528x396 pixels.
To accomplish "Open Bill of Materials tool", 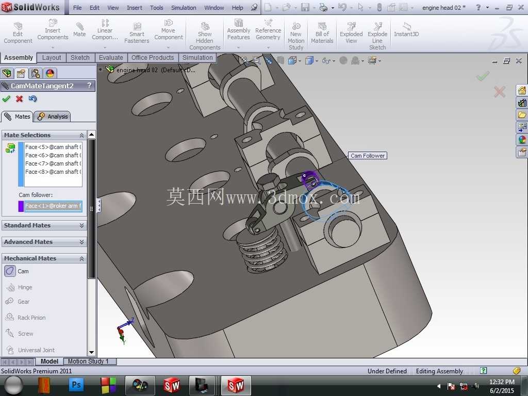I will (x=322, y=34).
